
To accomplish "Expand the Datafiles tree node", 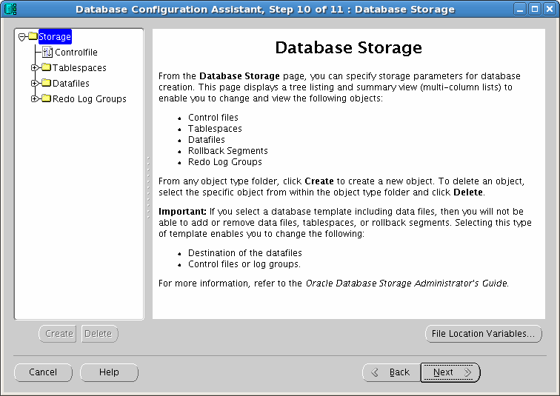I will [35, 84].
